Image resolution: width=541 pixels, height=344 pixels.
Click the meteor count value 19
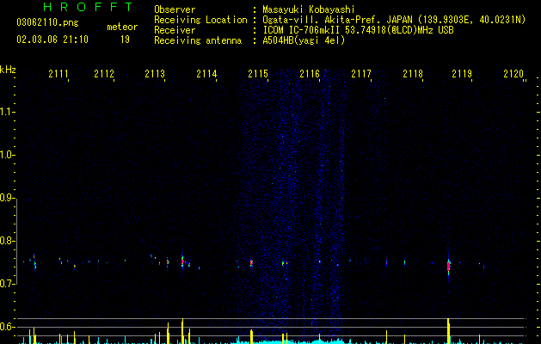pos(125,40)
